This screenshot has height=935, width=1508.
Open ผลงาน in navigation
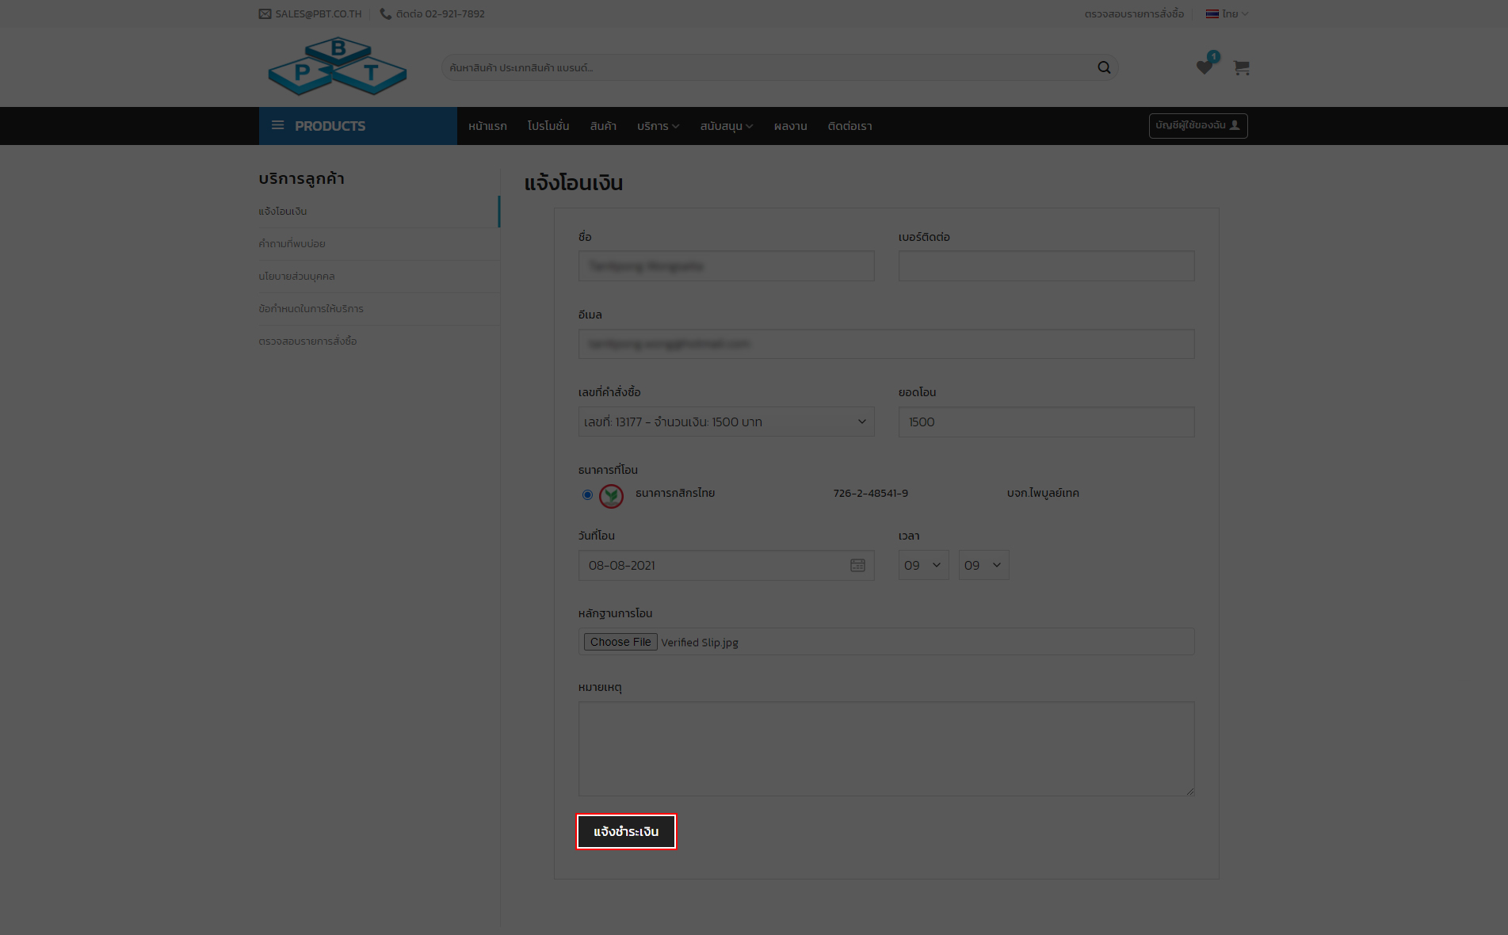(790, 126)
